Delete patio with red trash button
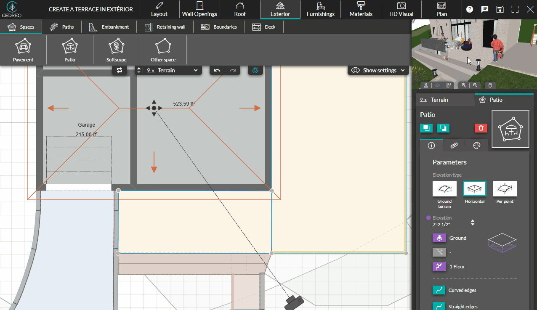This screenshot has height=310, width=537. click(x=481, y=128)
